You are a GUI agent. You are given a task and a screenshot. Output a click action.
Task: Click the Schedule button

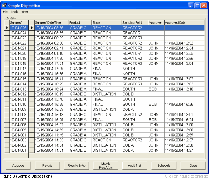(164, 166)
